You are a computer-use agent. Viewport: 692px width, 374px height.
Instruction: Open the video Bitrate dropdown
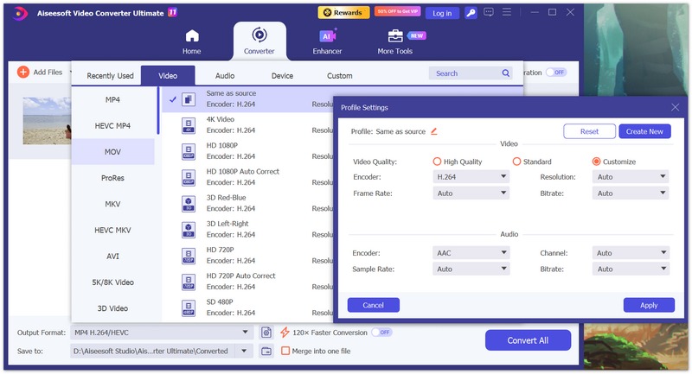click(x=631, y=193)
